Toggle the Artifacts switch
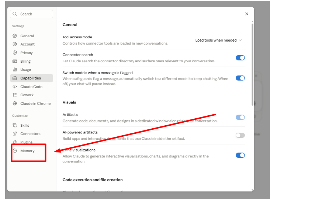Screen dimensions: 315x199 pos(240,117)
